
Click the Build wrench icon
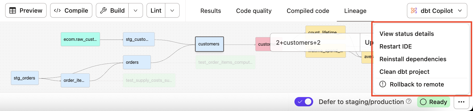tap(103, 11)
